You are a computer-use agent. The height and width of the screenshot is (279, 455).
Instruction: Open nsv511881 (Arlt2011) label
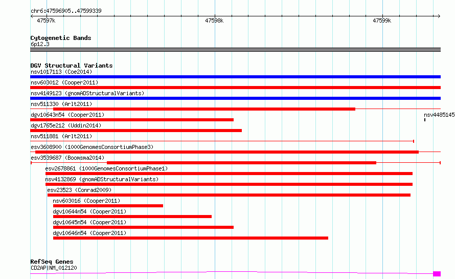tap(61, 136)
